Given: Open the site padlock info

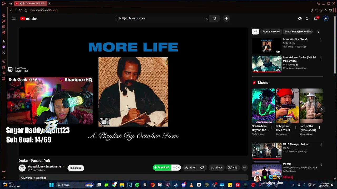Looking at the screenshot, I should tap(26, 10).
